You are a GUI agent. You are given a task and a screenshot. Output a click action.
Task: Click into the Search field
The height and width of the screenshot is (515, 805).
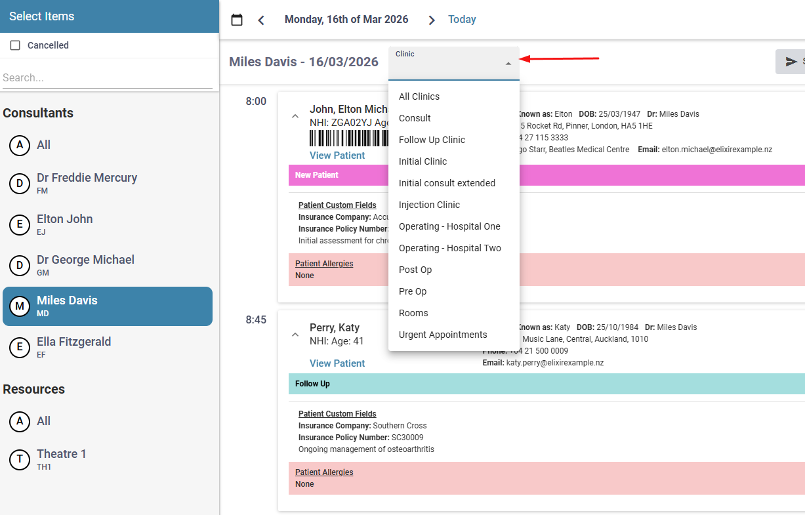107,77
